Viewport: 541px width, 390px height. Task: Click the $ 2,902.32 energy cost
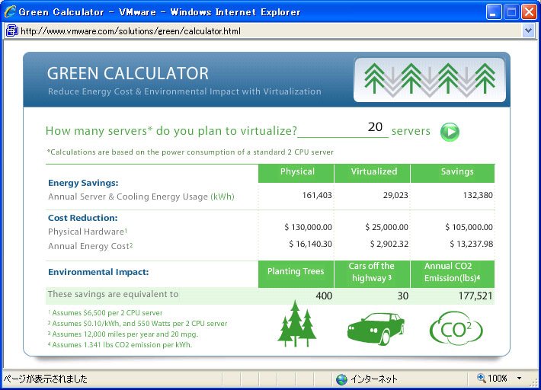[389, 244]
